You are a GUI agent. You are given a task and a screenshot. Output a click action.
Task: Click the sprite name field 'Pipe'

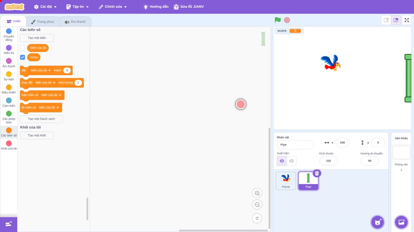coord(295,145)
